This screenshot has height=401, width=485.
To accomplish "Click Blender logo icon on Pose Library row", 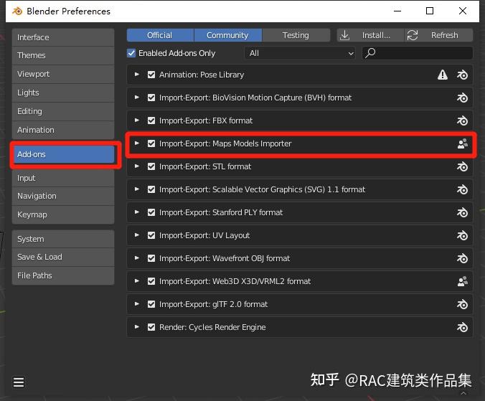I will pyautogui.click(x=463, y=75).
